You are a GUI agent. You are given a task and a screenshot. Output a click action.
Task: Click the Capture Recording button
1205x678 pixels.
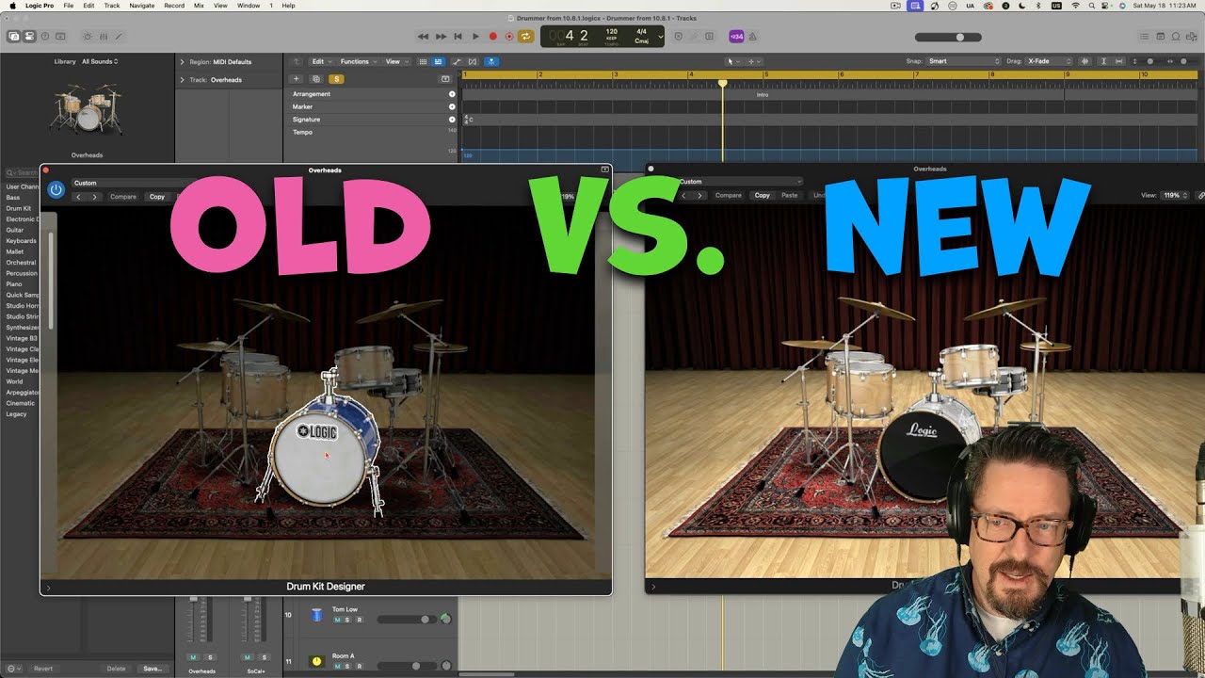tap(508, 37)
